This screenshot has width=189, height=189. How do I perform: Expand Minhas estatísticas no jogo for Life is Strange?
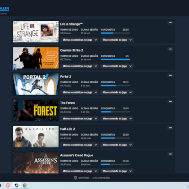click(79, 40)
